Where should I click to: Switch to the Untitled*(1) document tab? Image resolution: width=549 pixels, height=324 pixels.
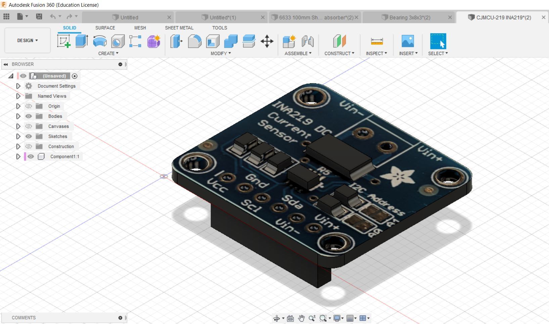point(222,17)
